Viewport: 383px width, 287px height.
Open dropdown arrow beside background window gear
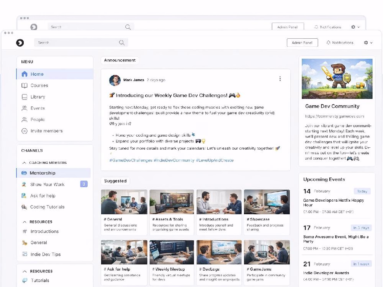[358, 27]
